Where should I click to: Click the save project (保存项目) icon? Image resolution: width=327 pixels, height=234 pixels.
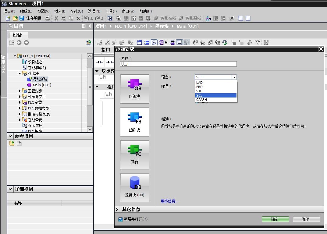pyautogui.click(x=22, y=18)
